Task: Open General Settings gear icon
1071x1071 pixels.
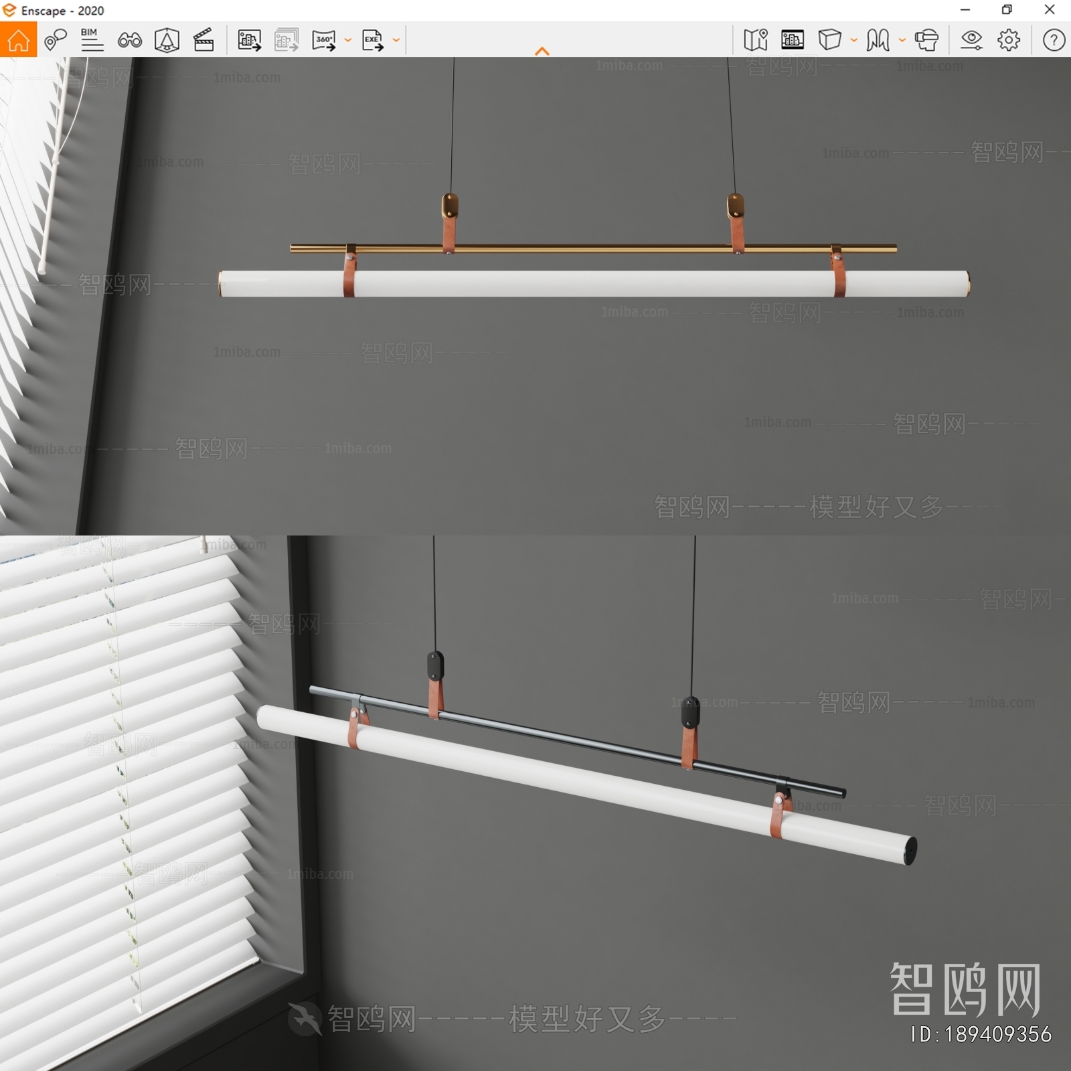Action: point(1009,40)
